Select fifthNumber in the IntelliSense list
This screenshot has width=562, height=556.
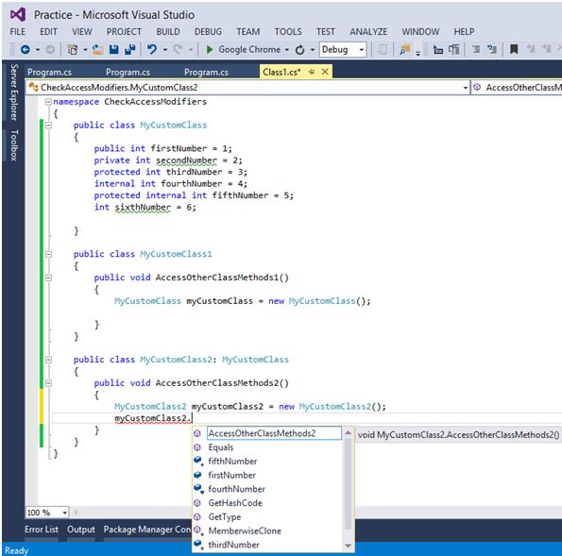(x=232, y=461)
